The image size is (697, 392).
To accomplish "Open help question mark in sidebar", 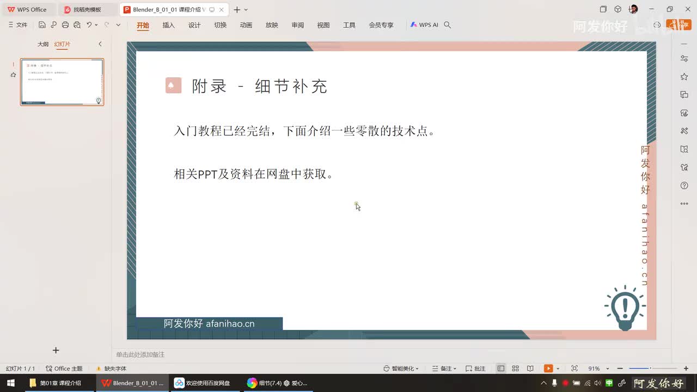I will 684,186.
